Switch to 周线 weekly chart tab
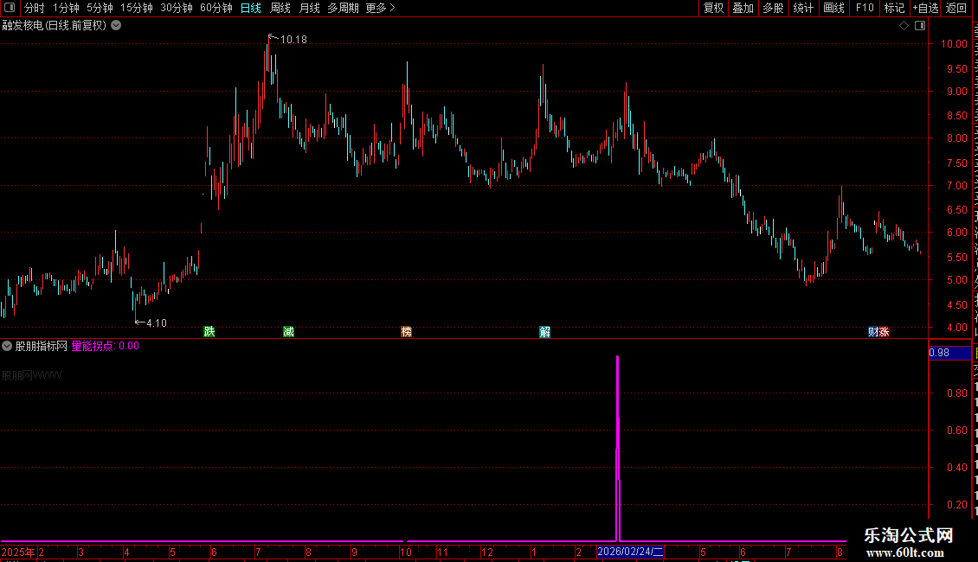This screenshot has width=978, height=562. (x=280, y=8)
